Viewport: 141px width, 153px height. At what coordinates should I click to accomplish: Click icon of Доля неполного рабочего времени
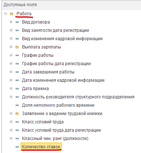(x=17, y=105)
